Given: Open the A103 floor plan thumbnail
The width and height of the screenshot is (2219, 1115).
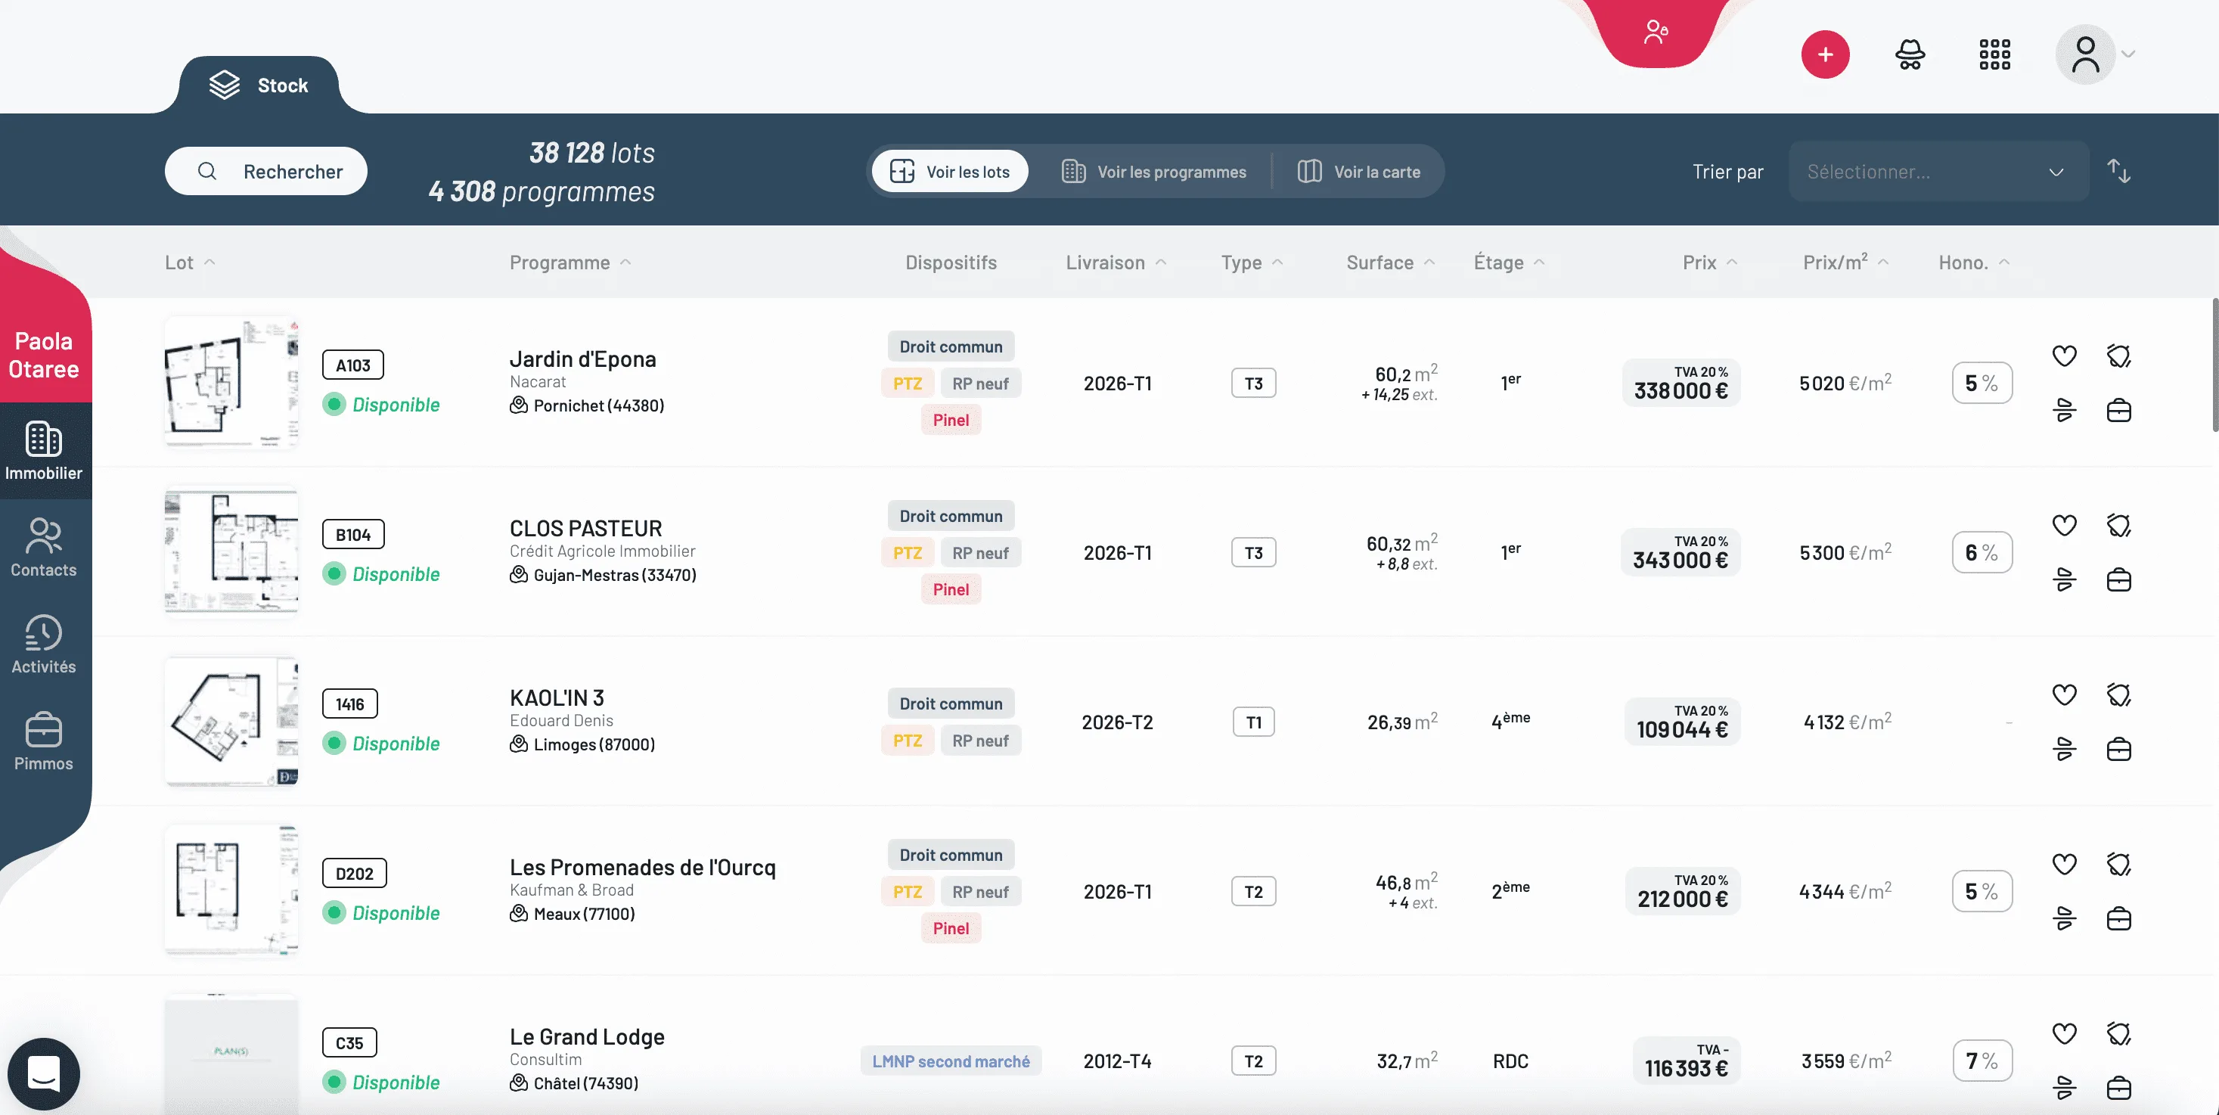Looking at the screenshot, I should tap(231, 382).
